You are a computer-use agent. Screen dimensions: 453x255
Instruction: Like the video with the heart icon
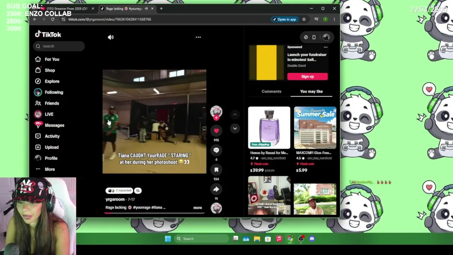coord(216,131)
